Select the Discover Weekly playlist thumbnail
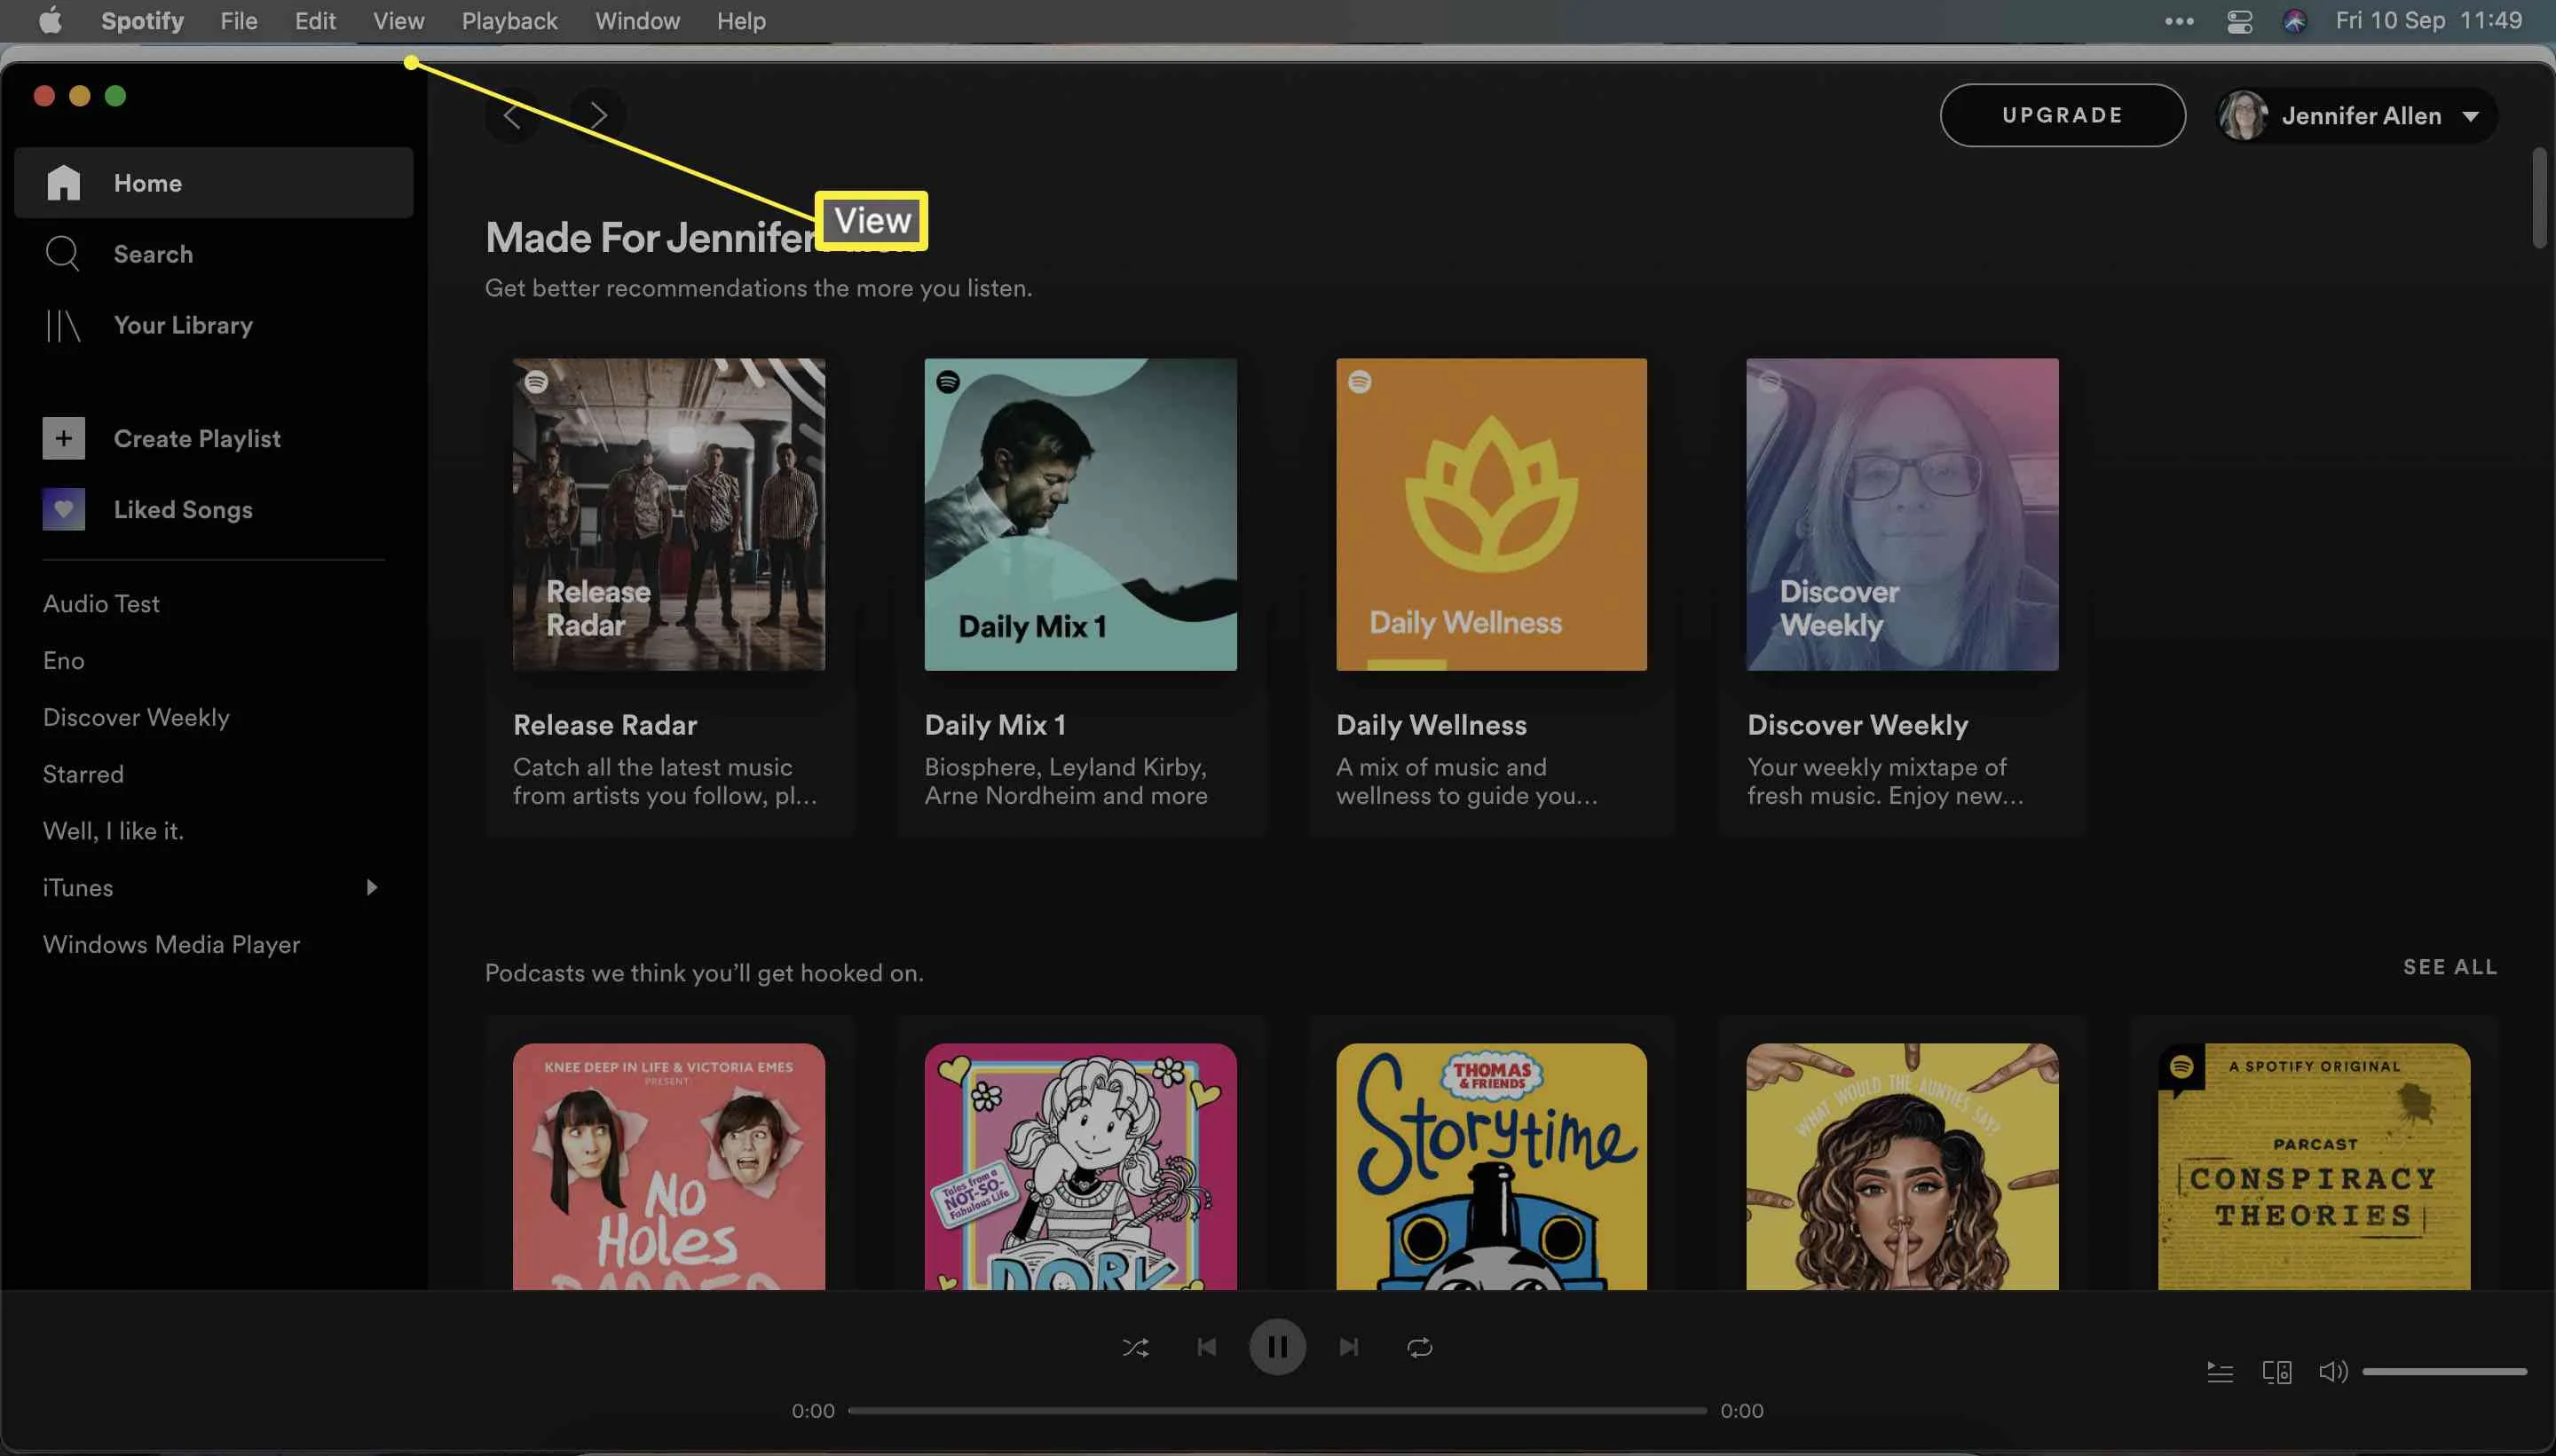The height and width of the screenshot is (1456, 2556). click(x=1901, y=514)
